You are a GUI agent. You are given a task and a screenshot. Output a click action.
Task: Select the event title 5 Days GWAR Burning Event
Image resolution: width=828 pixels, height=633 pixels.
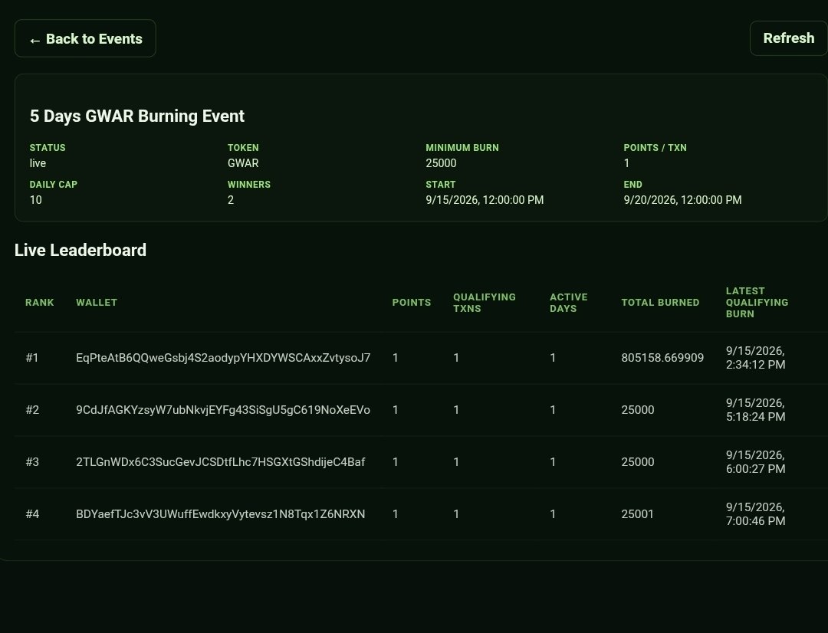click(x=136, y=116)
